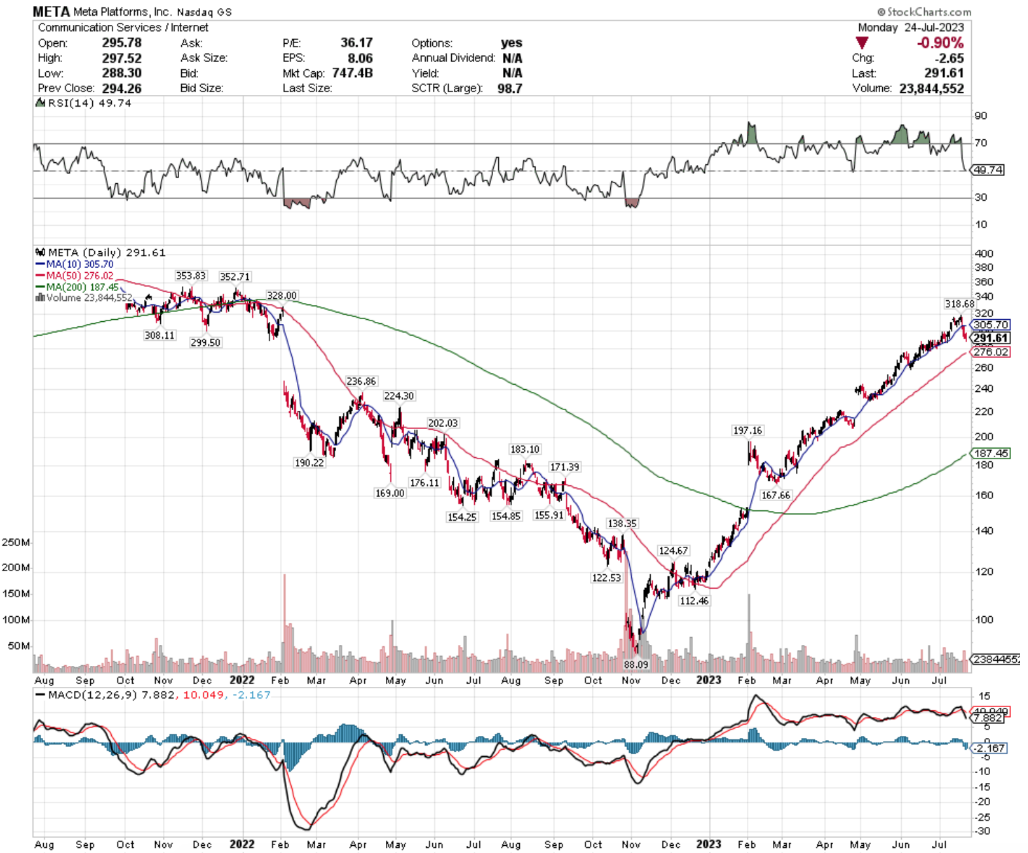The image size is (1028, 853).
Task: Click the 7.882 MACD axis tag
Action: 987,718
